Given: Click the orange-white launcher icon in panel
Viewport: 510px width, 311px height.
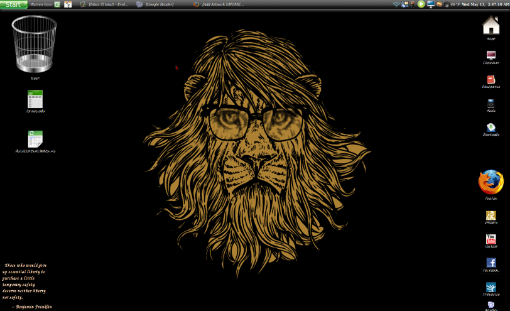Looking at the screenshot, I should coord(68,4).
